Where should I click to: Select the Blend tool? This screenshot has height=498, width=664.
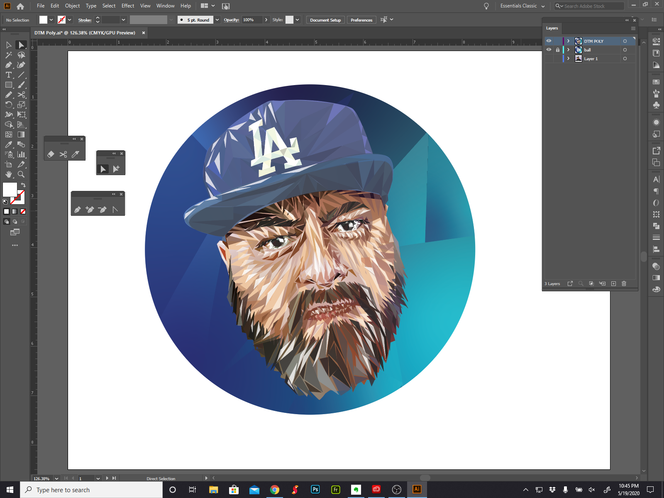21,144
